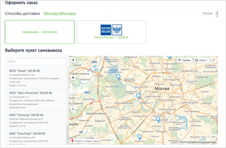Click the Почта России logo

coord(111,30)
